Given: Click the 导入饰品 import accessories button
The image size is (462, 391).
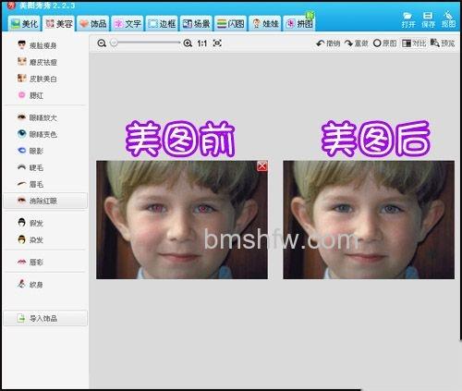Looking at the screenshot, I should 45,318.
